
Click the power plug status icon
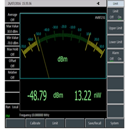[x=98, y=4]
